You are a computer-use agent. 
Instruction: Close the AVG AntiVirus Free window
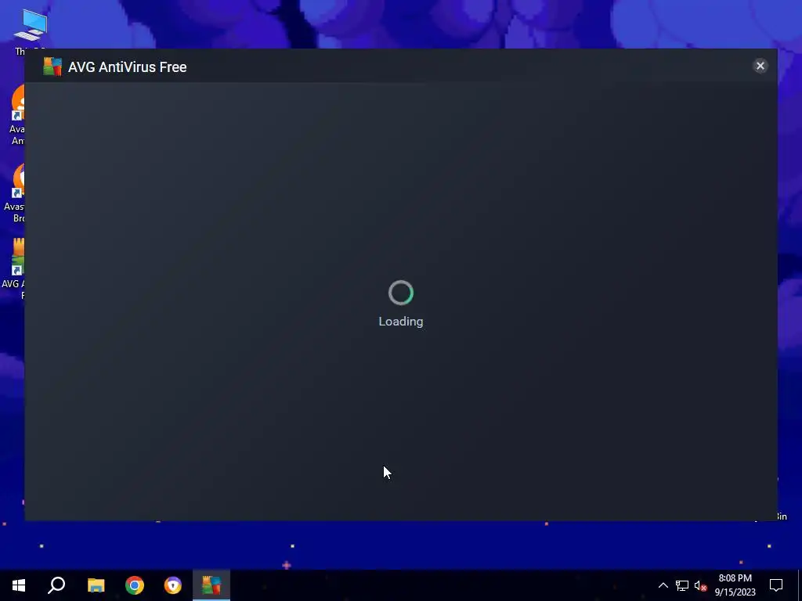[x=760, y=66]
